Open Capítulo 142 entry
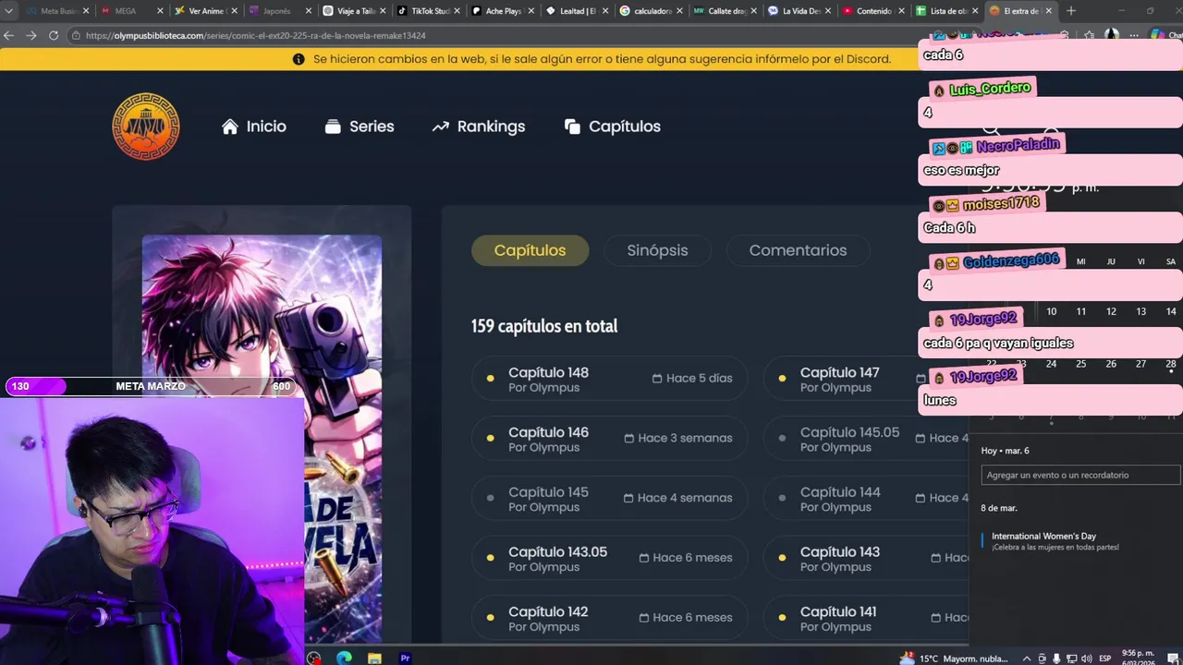The height and width of the screenshot is (665, 1183). tap(609, 619)
